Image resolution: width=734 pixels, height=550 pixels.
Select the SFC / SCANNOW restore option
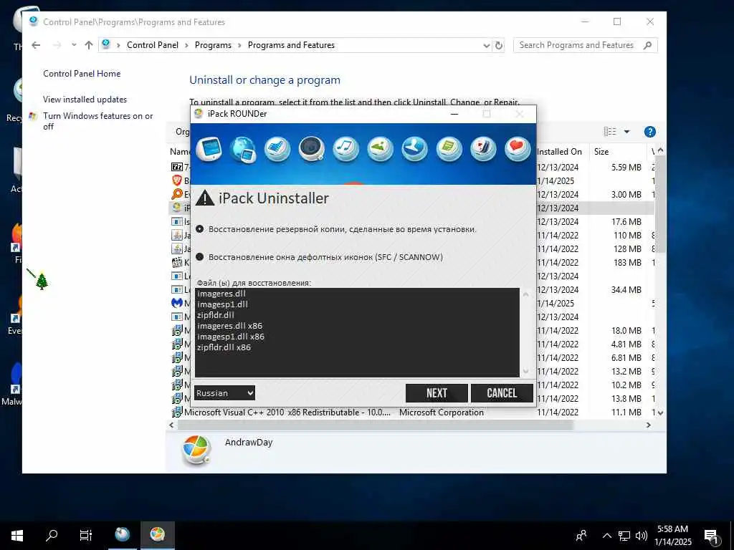[x=200, y=257]
